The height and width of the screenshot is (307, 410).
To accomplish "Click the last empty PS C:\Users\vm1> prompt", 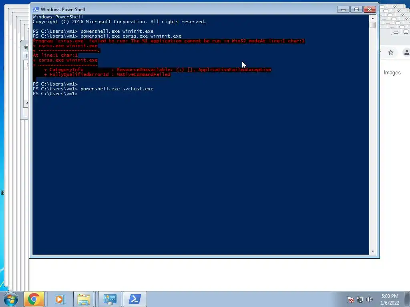I will click(55, 94).
